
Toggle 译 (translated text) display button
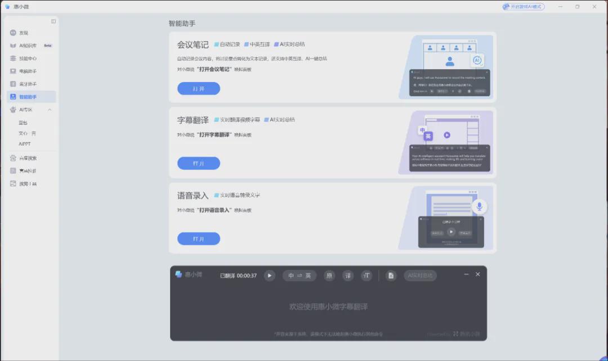point(348,276)
